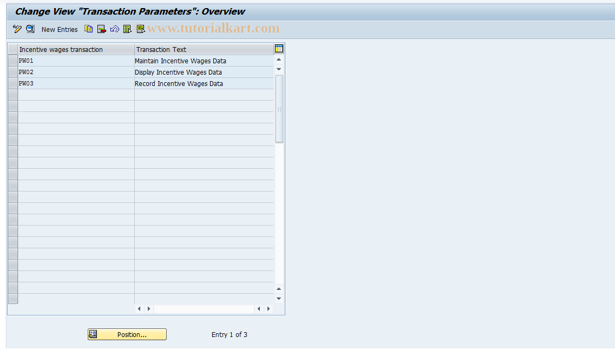
Task: Click the select-all rows corner box
Action: [13, 49]
